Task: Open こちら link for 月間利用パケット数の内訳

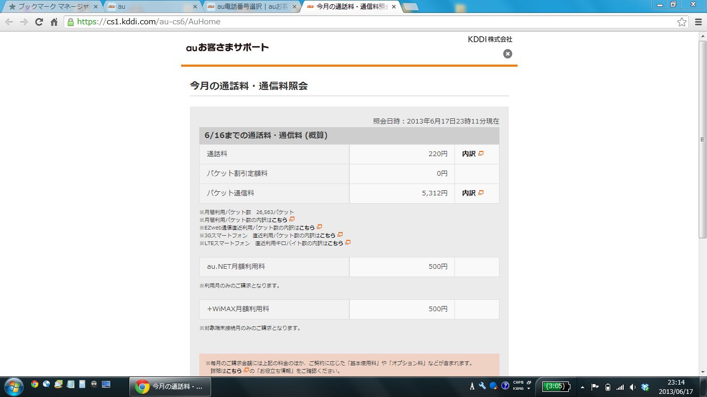Action: (283, 220)
